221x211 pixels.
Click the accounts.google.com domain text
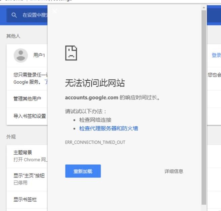91,97
